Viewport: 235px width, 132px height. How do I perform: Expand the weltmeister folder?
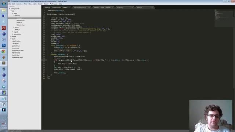12,34
